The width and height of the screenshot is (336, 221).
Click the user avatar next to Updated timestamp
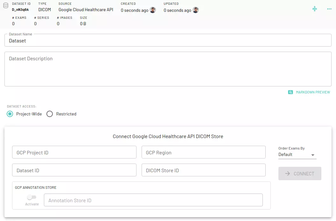pos(195,10)
